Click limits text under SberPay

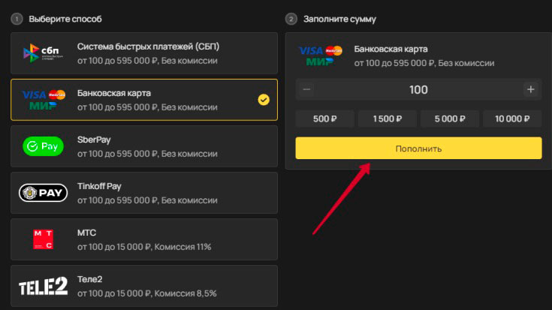point(147,154)
